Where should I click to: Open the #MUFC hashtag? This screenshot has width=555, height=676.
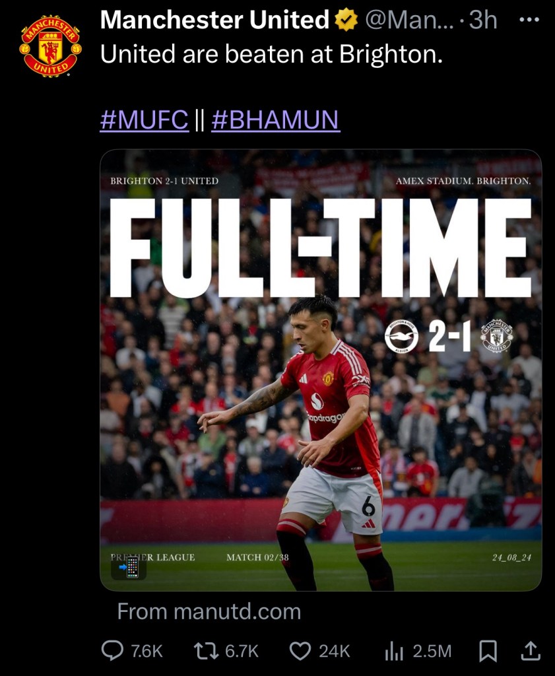pos(144,119)
